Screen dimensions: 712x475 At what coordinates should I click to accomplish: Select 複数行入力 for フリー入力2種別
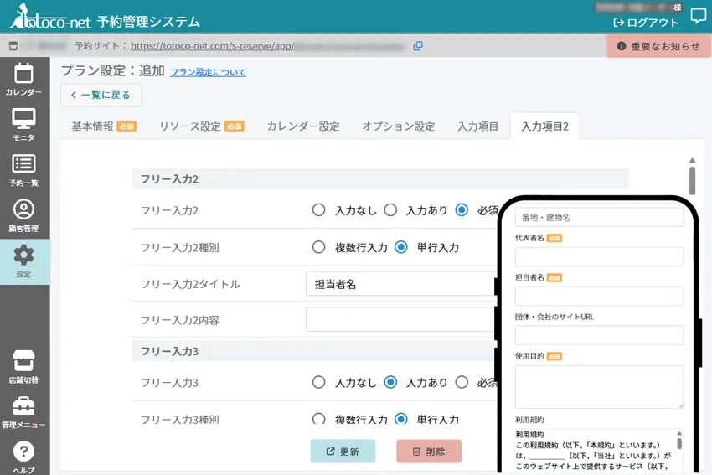pos(318,247)
